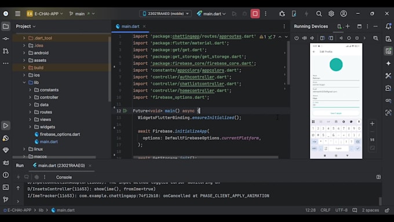
Task: Add a device with the plus icon in Running Devices
Action: point(348,26)
